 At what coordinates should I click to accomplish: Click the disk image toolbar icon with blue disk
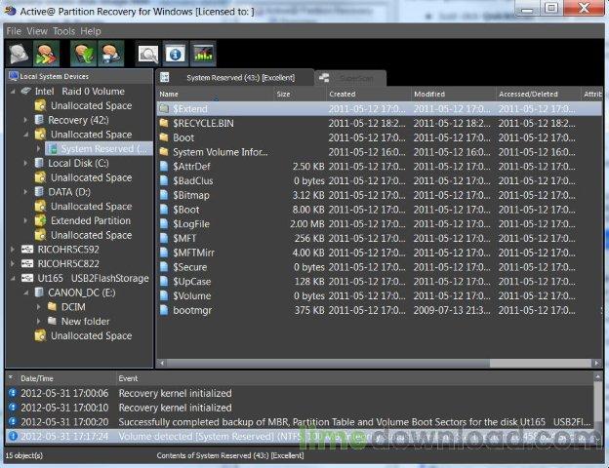click(x=110, y=54)
